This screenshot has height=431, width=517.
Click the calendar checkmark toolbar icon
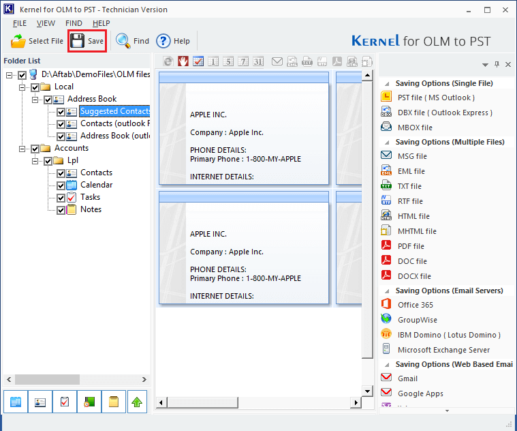[x=198, y=61]
